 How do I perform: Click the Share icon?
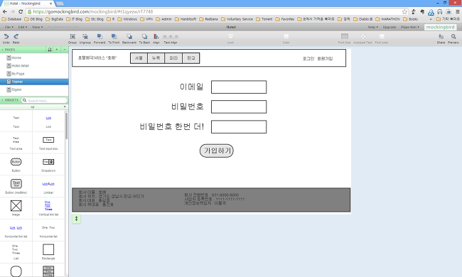(441, 36)
